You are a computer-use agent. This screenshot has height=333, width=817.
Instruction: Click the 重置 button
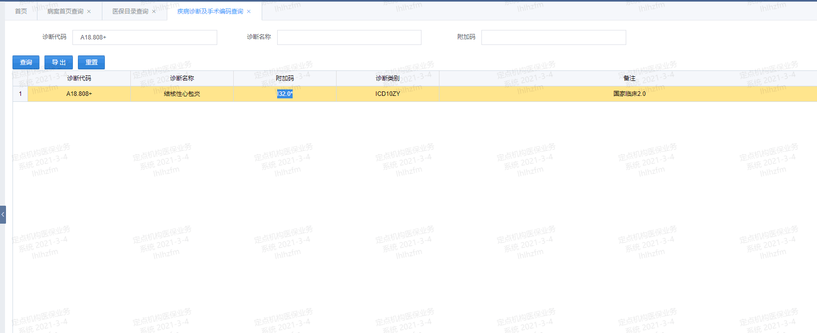coord(91,62)
